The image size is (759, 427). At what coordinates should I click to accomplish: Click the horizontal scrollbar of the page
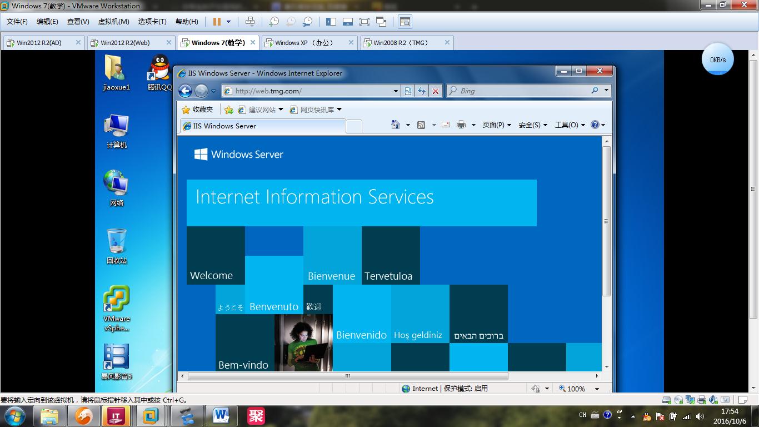[347, 376]
